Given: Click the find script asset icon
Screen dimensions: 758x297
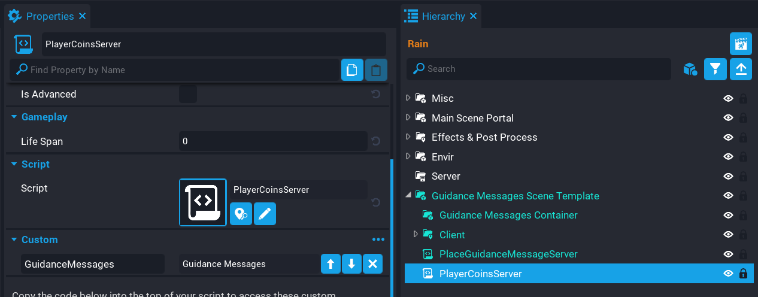Looking at the screenshot, I should click(x=241, y=214).
